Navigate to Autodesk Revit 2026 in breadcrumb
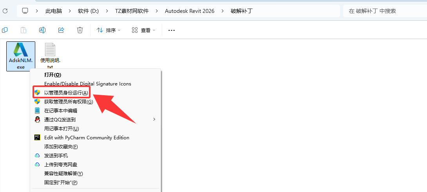 pyautogui.click(x=190, y=11)
